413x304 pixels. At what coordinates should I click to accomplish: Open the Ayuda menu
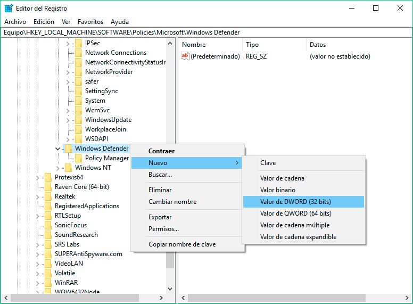pyautogui.click(x=120, y=22)
